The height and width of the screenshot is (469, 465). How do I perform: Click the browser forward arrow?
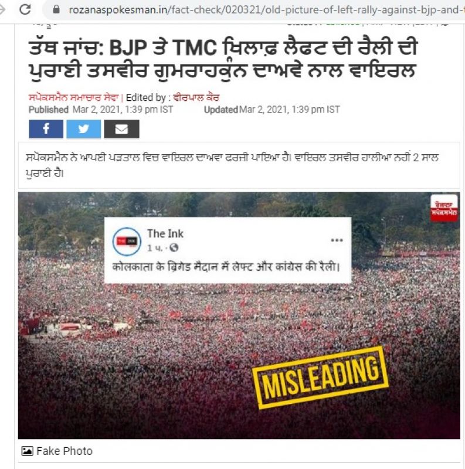coord(2,9)
